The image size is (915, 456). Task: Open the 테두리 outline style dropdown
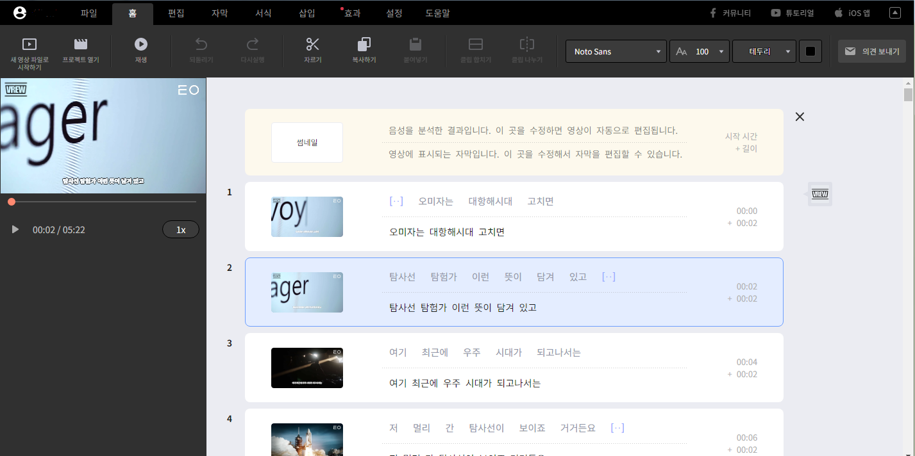click(764, 51)
